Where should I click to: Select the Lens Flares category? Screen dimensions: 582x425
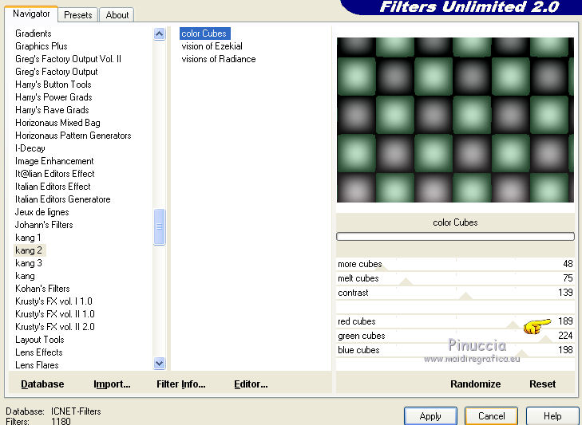pyautogui.click(x=37, y=365)
